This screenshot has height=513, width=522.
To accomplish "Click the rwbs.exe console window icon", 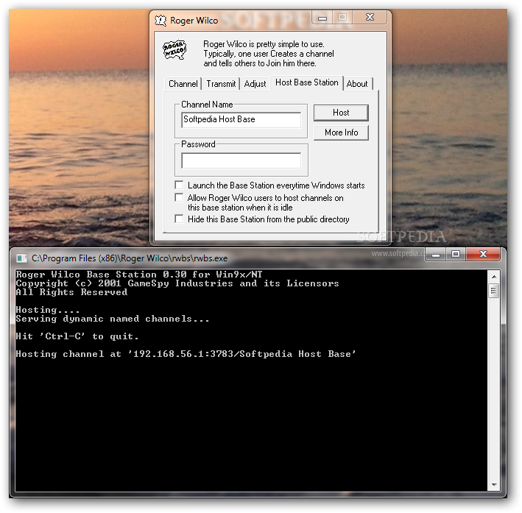I will click(21, 258).
